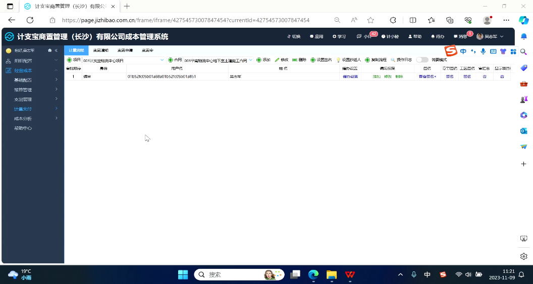The width and height of the screenshot is (533, 284).
Task: Open Edge sidebar search magnifier icon
Action: click(x=524, y=52)
